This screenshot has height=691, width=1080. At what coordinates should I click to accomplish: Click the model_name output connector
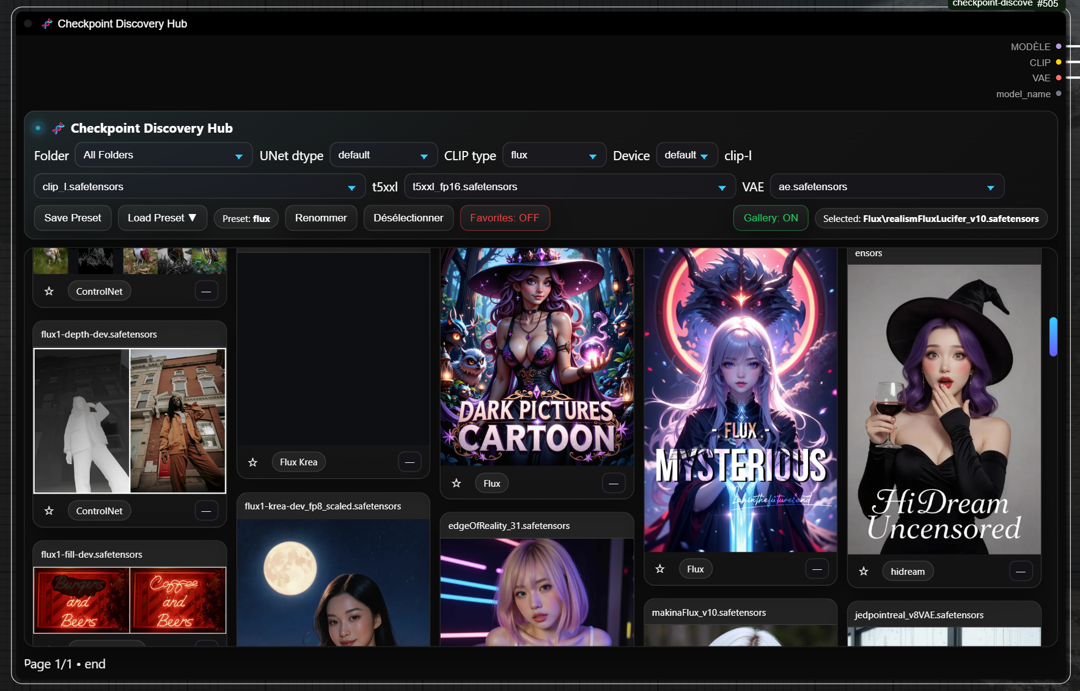point(1059,94)
